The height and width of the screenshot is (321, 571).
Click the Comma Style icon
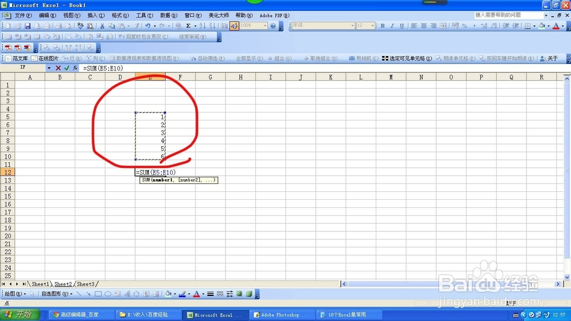coord(474,26)
